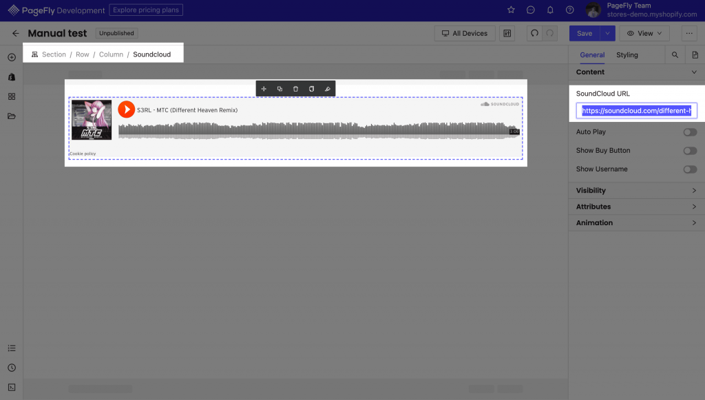Image resolution: width=705 pixels, height=400 pixels.
Task: Open the Save dropdown arrow
Action: point(607,33)
